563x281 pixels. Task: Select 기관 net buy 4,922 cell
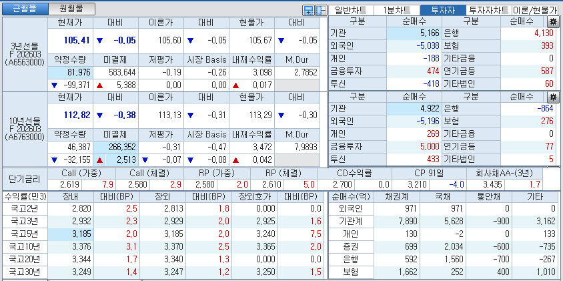pyautogui.click(x=414, y=109)
